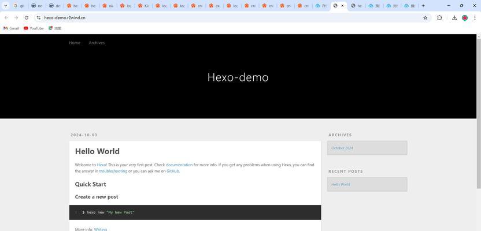This screenshot has height=231, width=481.
Task: Open the YouTube bookmark
Action: click(x=34, y=28)
